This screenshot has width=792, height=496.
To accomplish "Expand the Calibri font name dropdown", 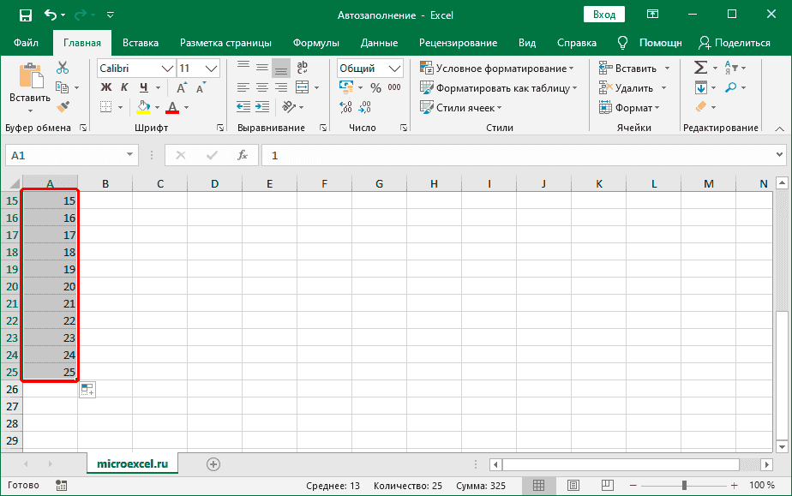I will [167, 69].
